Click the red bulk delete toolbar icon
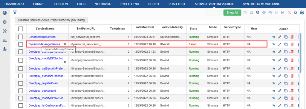The image size is (306, 109). tap(289, 13)
